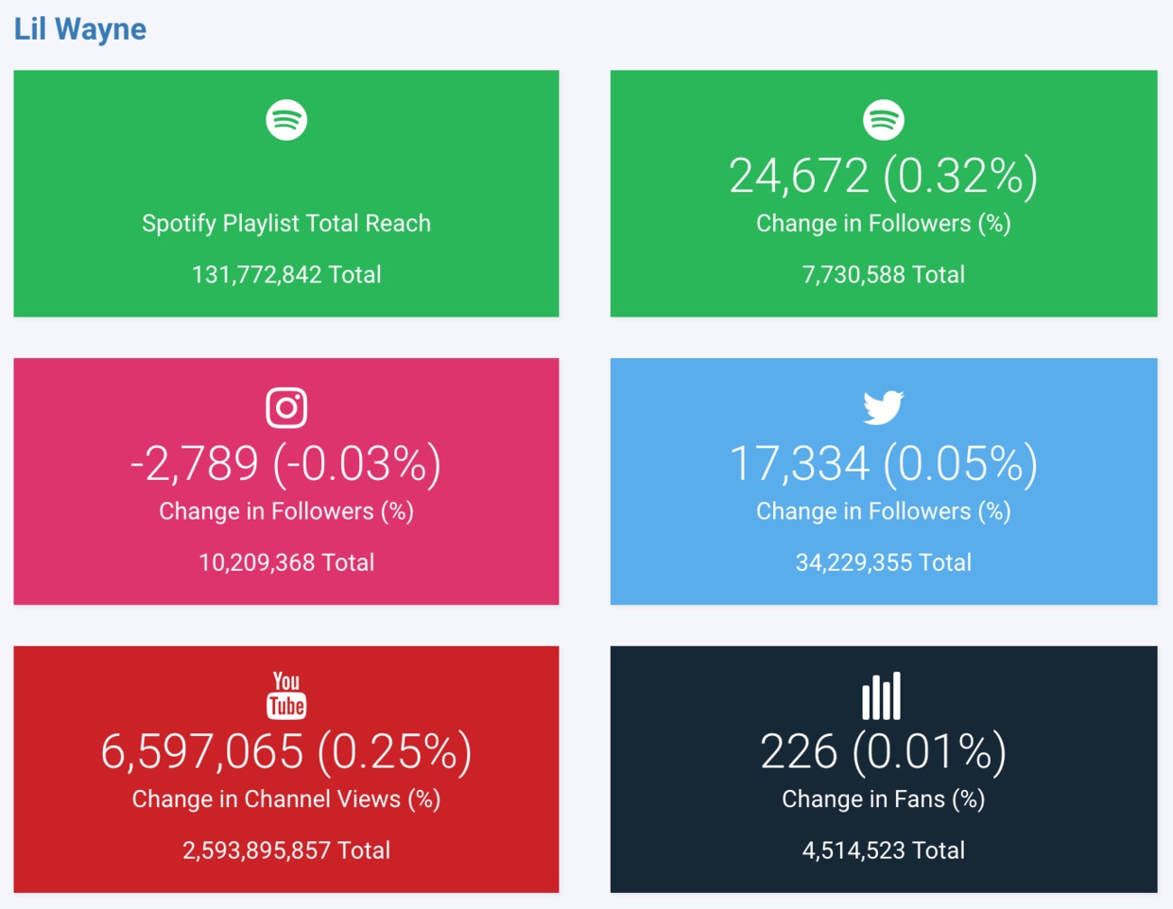1173x909 pixels.
Task: Select 'Change in Followers (%)' in Twitter card
Action: (884, 512)
